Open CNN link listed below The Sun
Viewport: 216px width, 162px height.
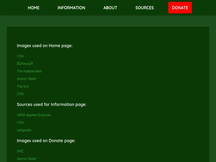[x=20, y=94]
